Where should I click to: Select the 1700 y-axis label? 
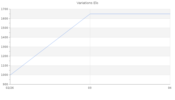pyautogui.click(x=5, y=9)
